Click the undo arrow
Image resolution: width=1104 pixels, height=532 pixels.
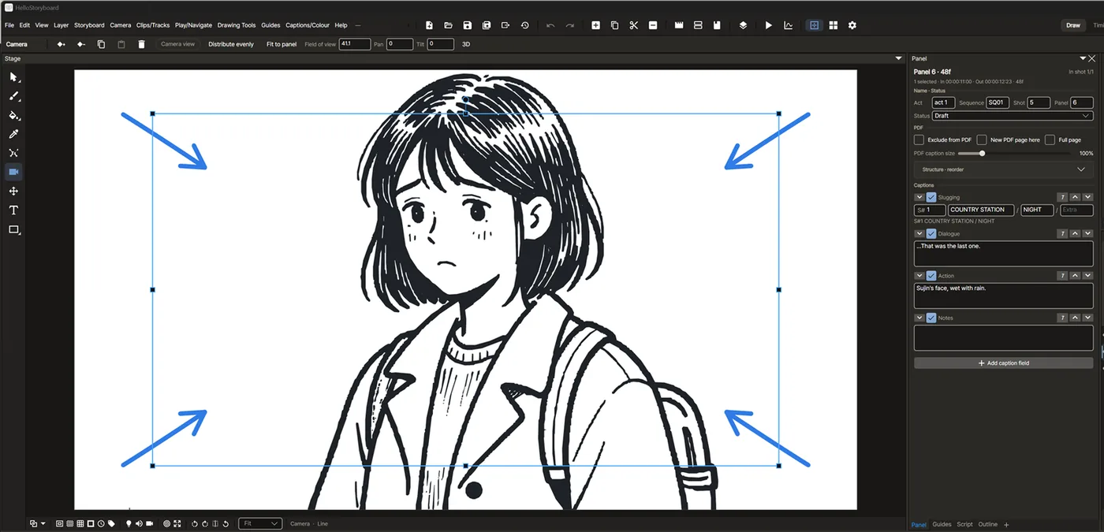click(550, 25)
